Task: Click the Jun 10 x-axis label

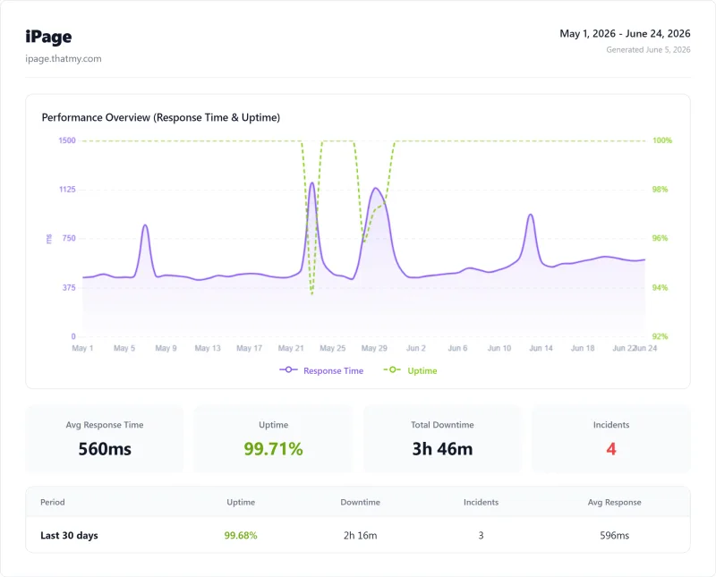Action: point(499,348)
